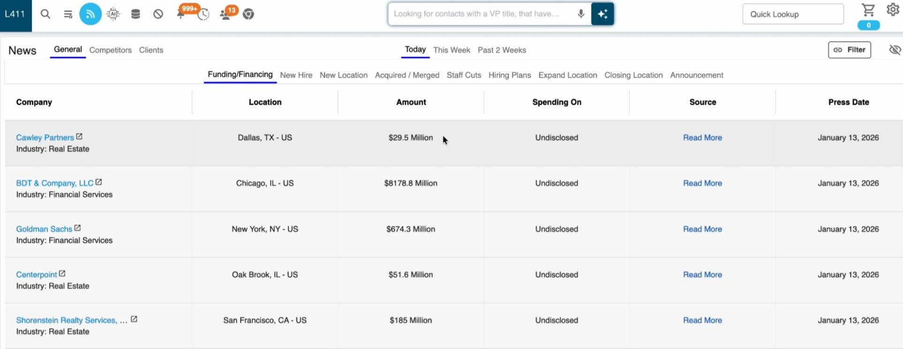
Task: Switch to the Acquired / Merged tab
Action: click(407, 75)
